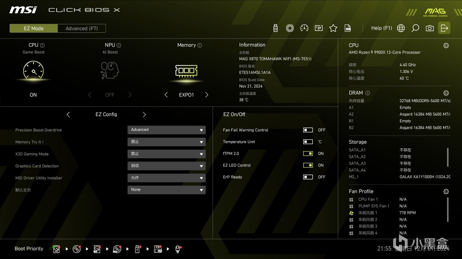
Task: Click the left arrow next to EZ Config
Action: click(68, 114)
